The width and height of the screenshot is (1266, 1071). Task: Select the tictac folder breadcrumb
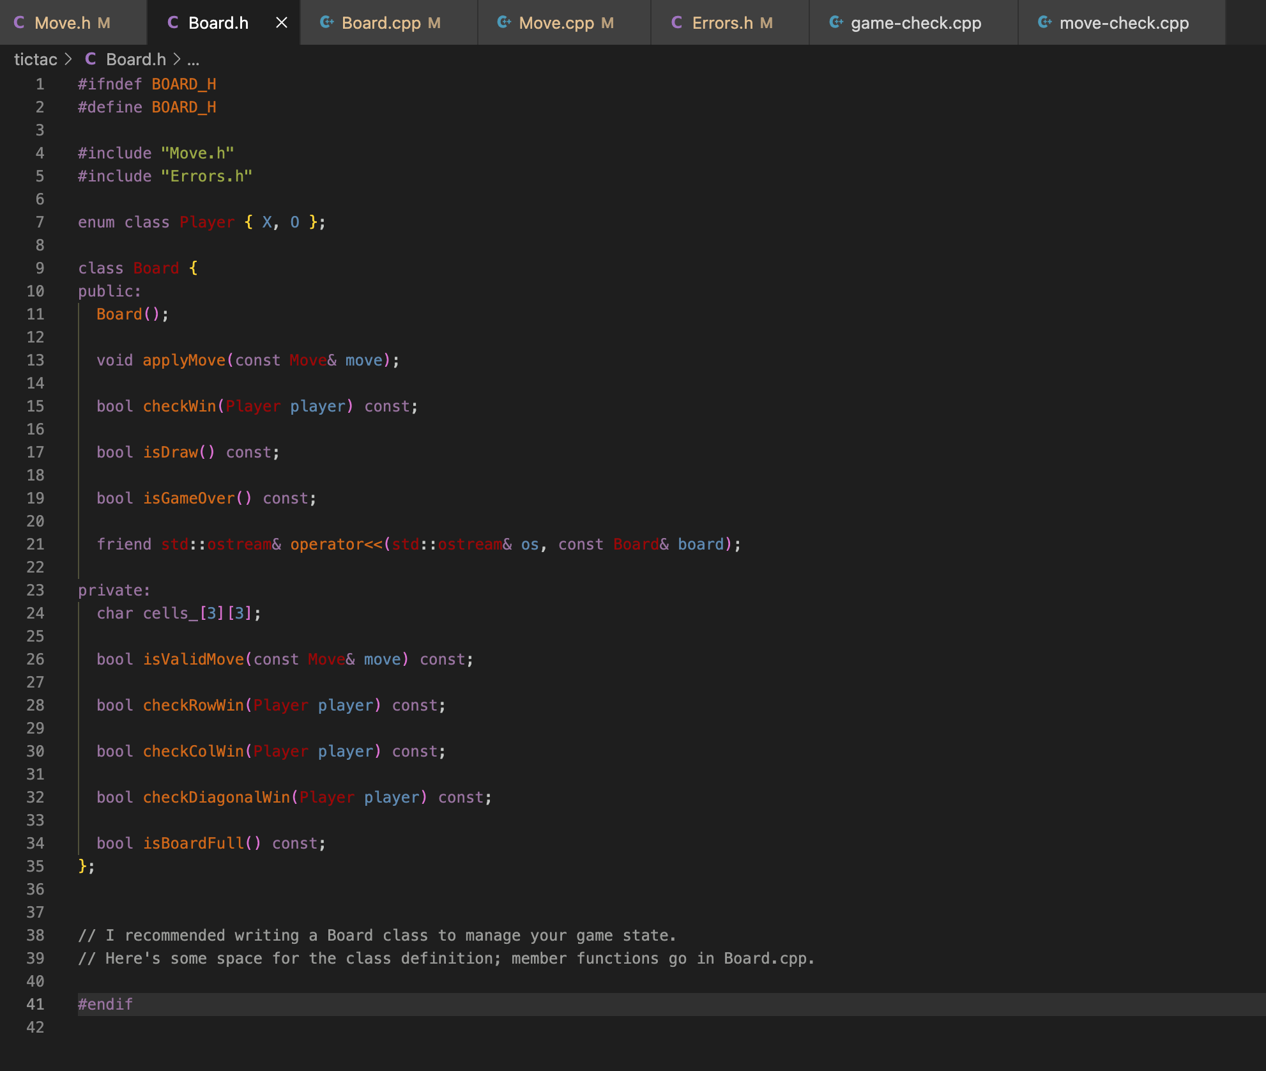pyautogui.click(x=36, y=59)
